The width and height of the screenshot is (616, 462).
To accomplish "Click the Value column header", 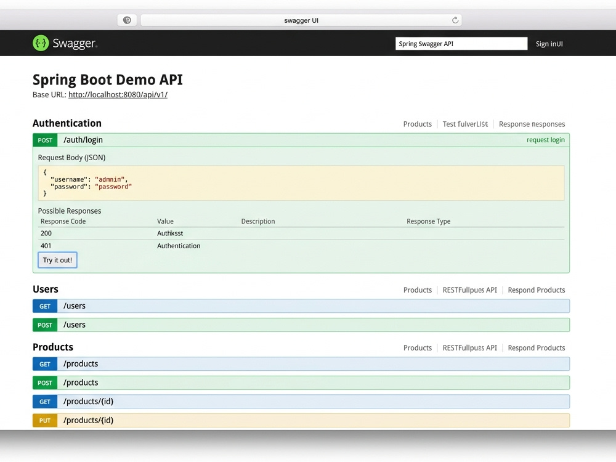I will [x=165, y=221].
